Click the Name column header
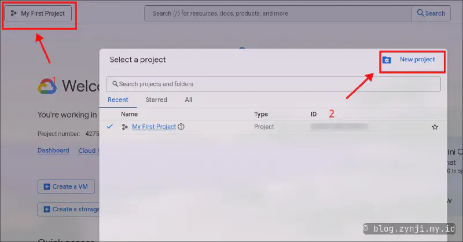This screenshot has height=242, width=463. click(129, 114)
